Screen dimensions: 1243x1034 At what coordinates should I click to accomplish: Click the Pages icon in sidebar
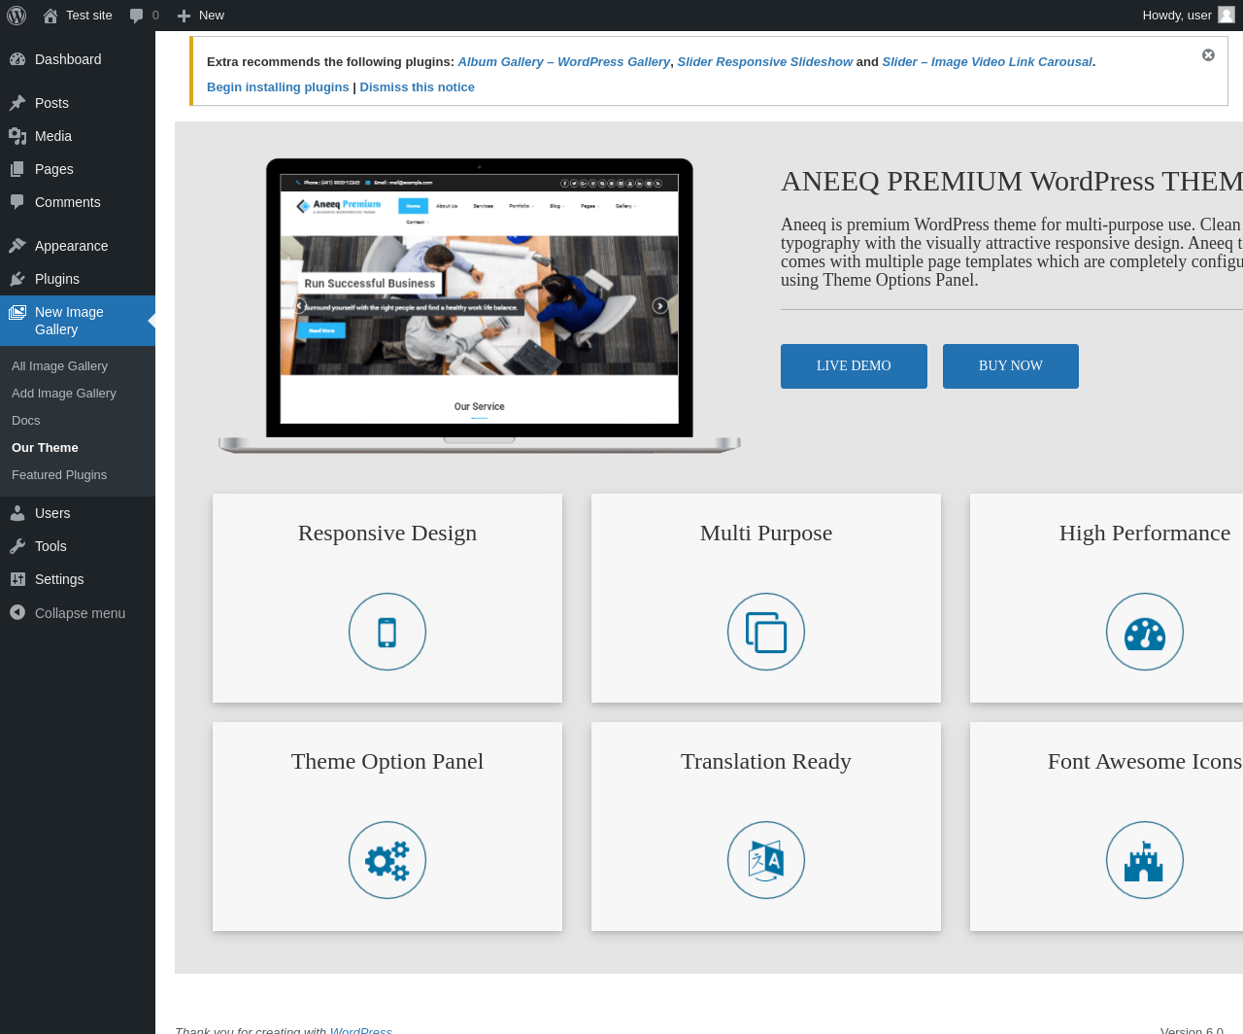pos(17,169)
